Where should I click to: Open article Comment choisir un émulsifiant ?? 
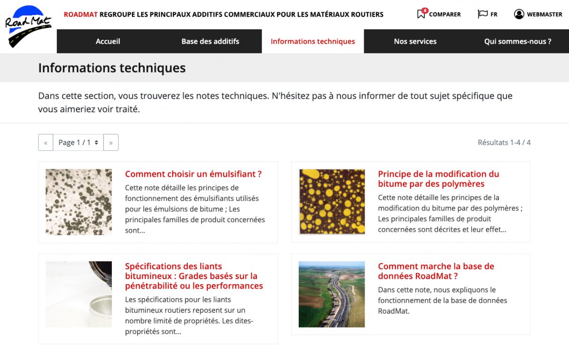tap(193, 174)
